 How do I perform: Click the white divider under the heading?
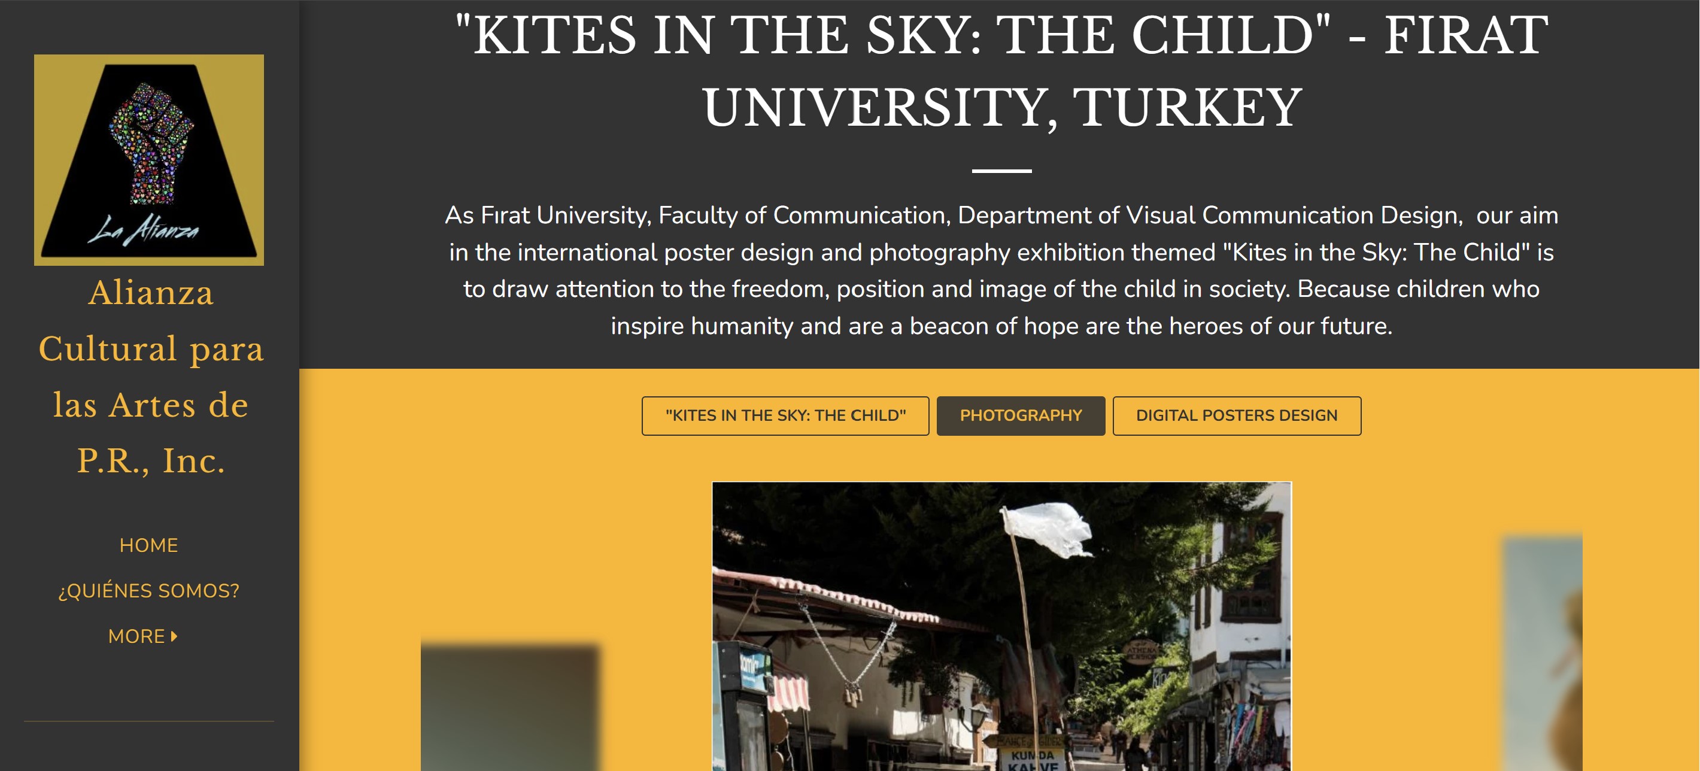coord(1002,171)
